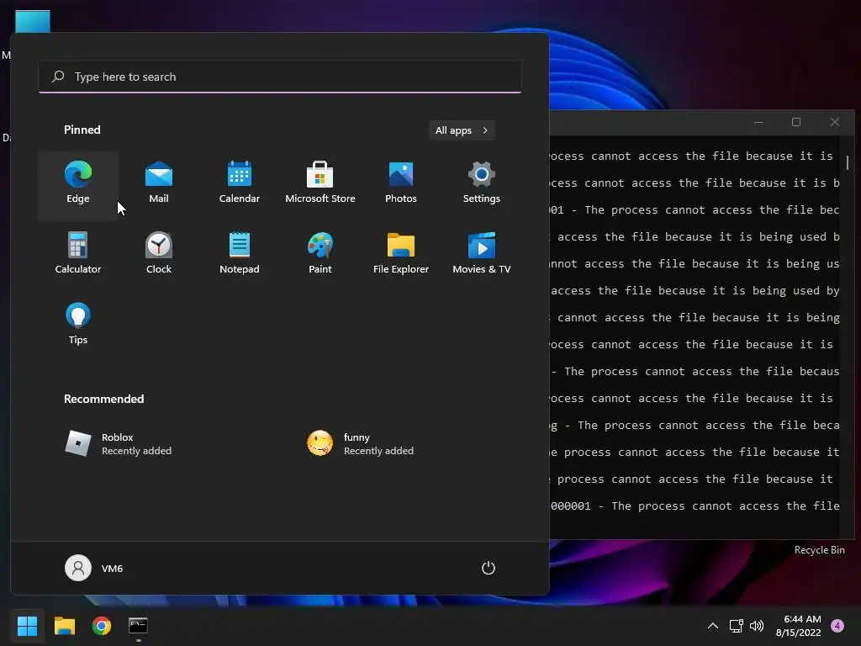This screenshot has width=861, height=646.
Task: Open the network status tray icon
Action: (x=736, y=626)
